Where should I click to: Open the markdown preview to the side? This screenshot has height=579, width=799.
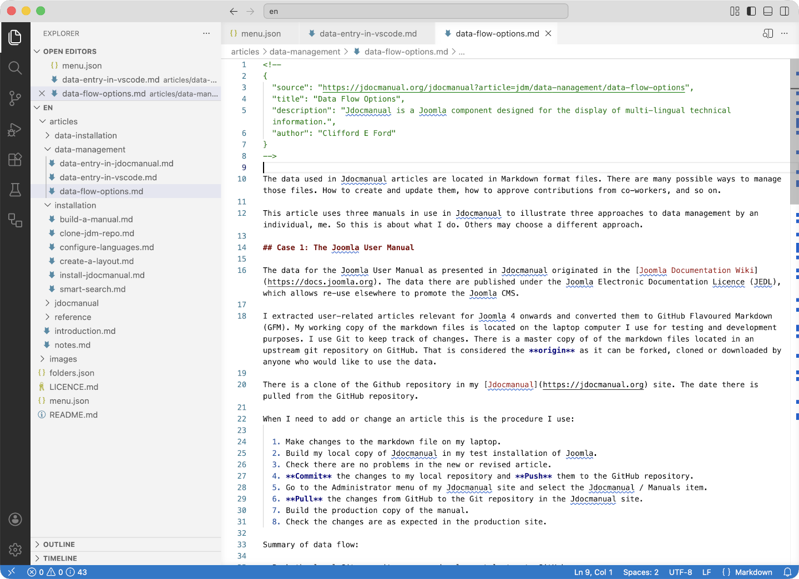768,33
